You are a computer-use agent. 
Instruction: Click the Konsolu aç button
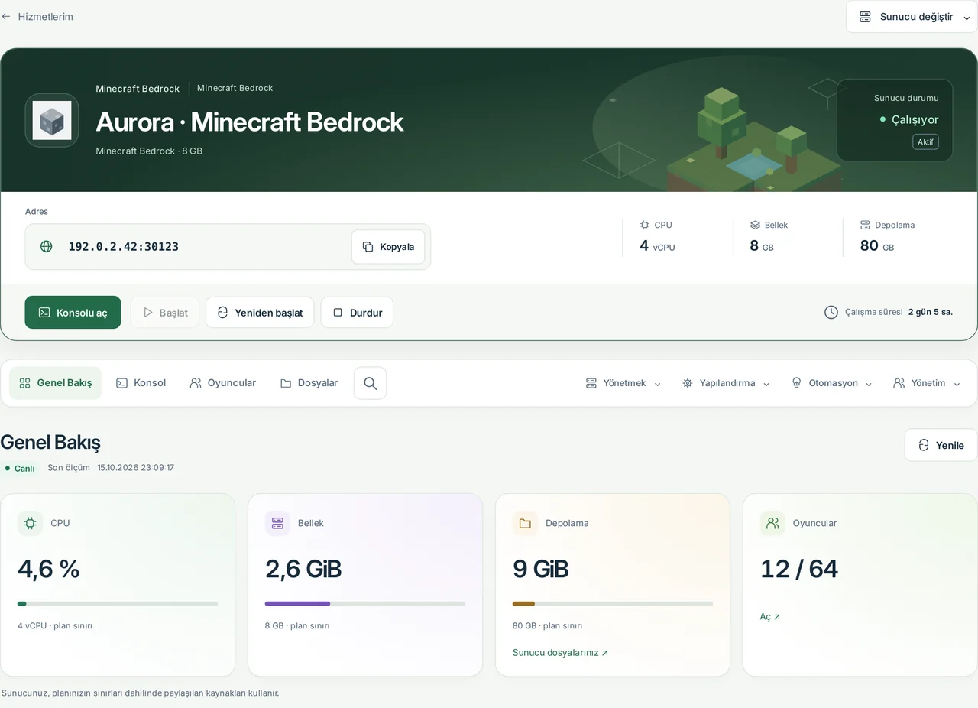click(73, 313)
